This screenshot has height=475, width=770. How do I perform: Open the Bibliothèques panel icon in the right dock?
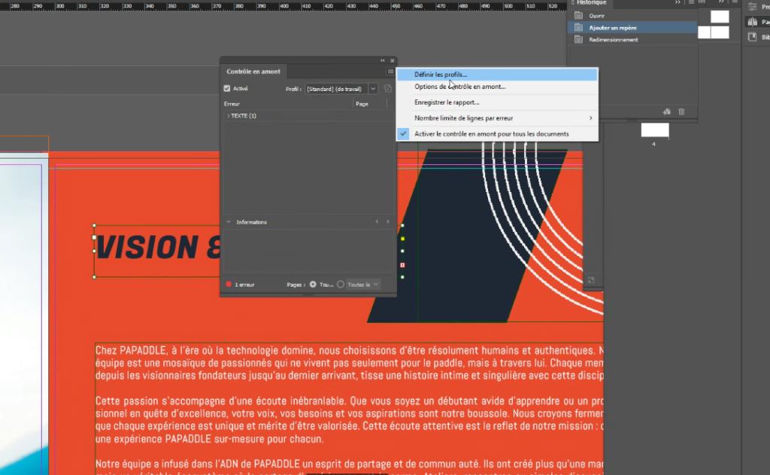coord(753,37)
